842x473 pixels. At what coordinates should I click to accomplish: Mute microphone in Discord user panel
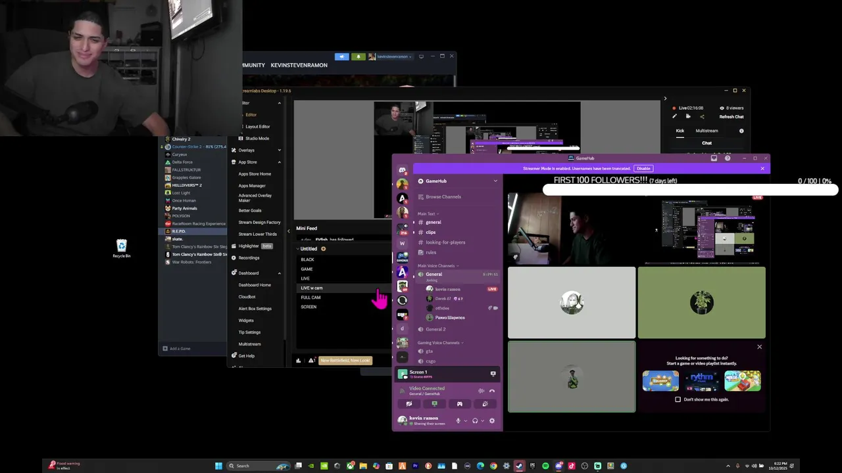(458, 420)
